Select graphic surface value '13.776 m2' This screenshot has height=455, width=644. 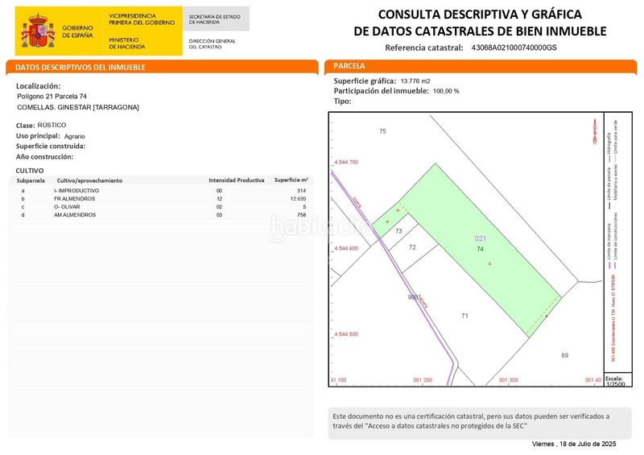415,81
